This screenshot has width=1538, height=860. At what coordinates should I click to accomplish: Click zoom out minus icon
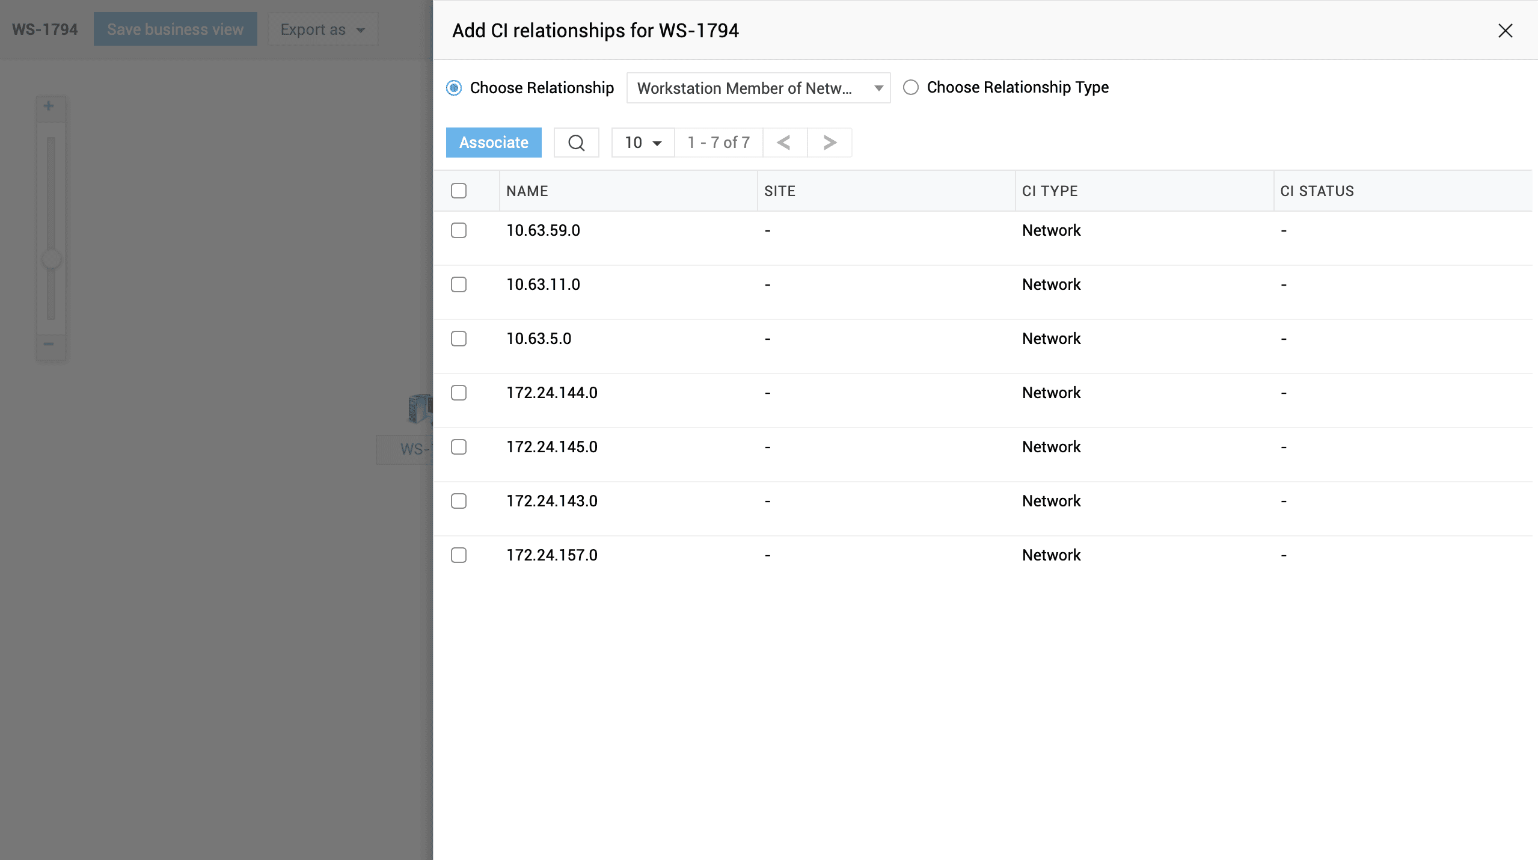(x=49, y=344)
